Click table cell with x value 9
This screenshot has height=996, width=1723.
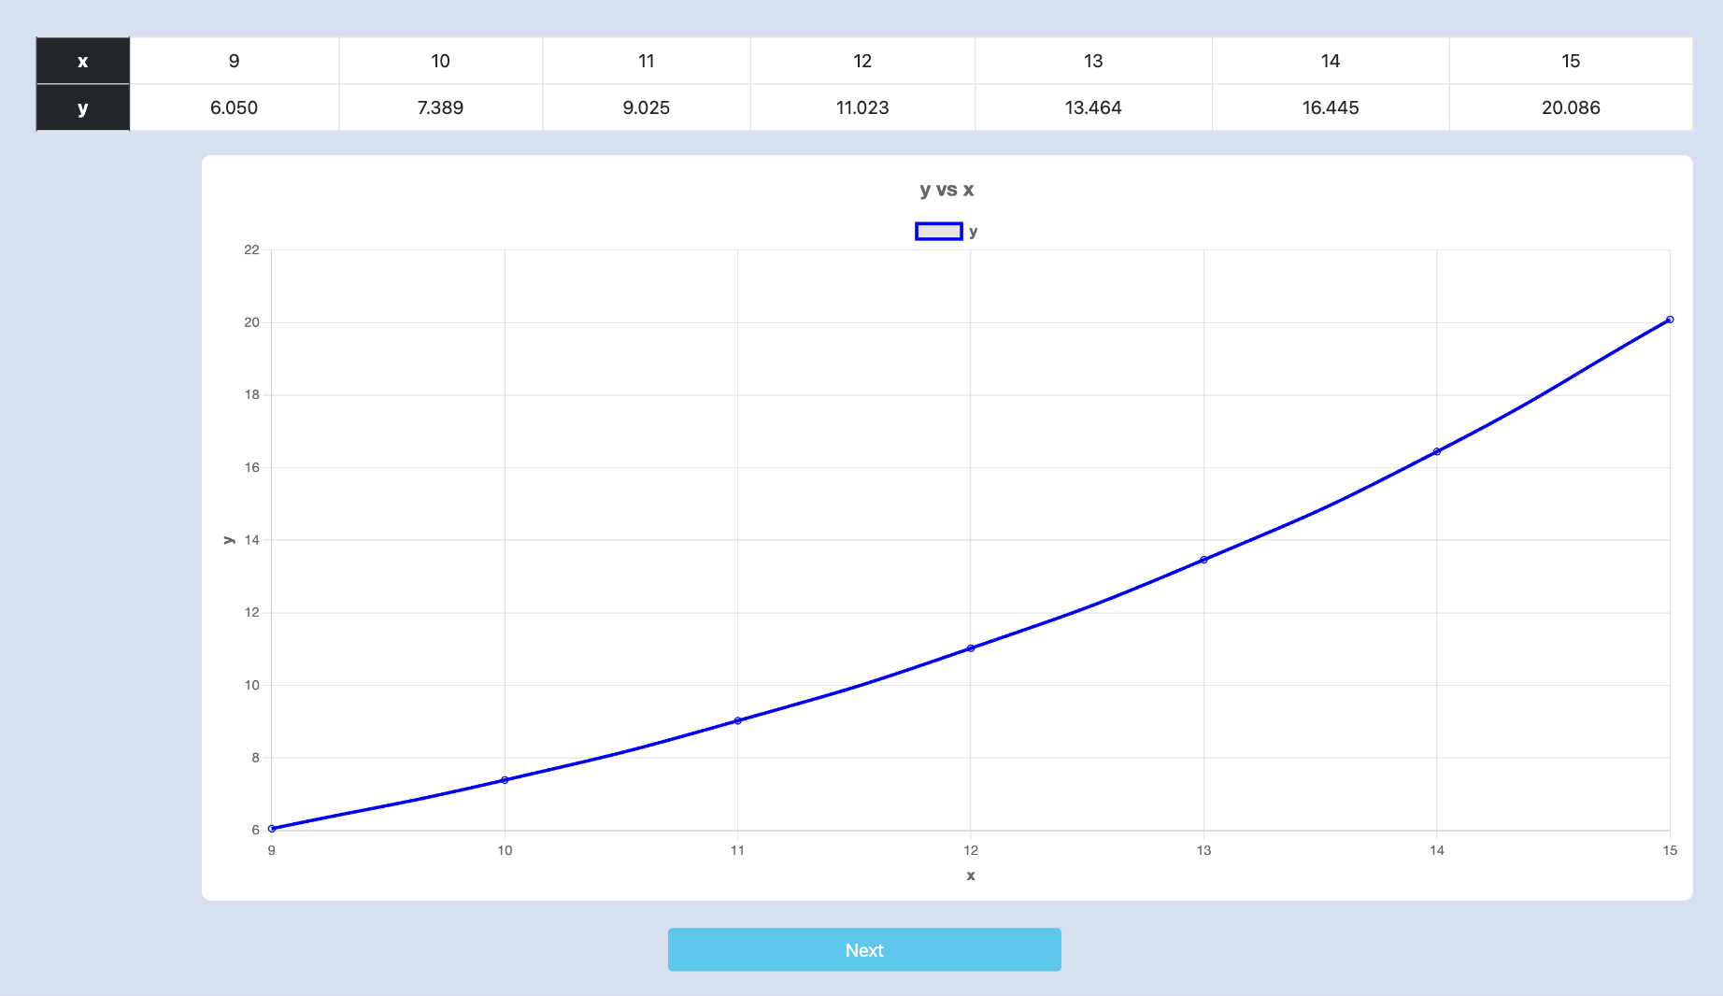235,61
